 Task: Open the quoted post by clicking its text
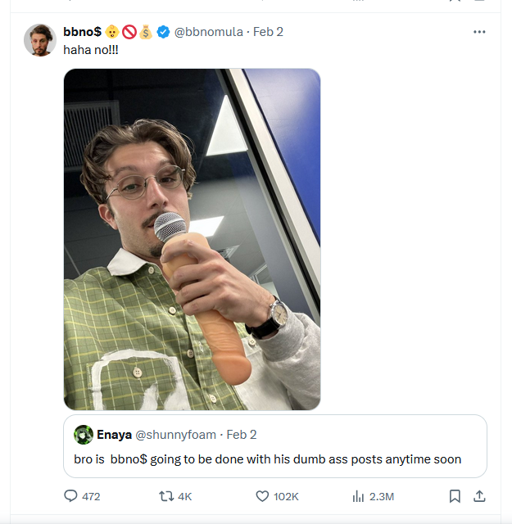coord(267,459)
